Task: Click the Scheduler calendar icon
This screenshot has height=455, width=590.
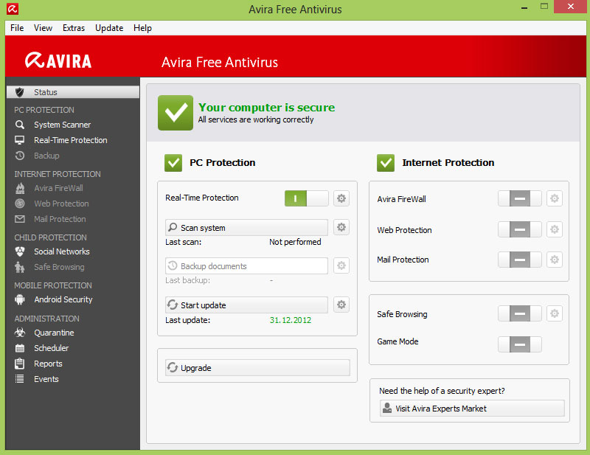Action: (x=20, y=348)
